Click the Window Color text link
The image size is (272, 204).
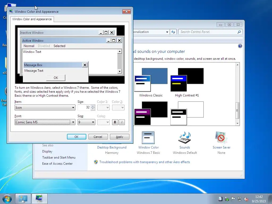point(148,147)
